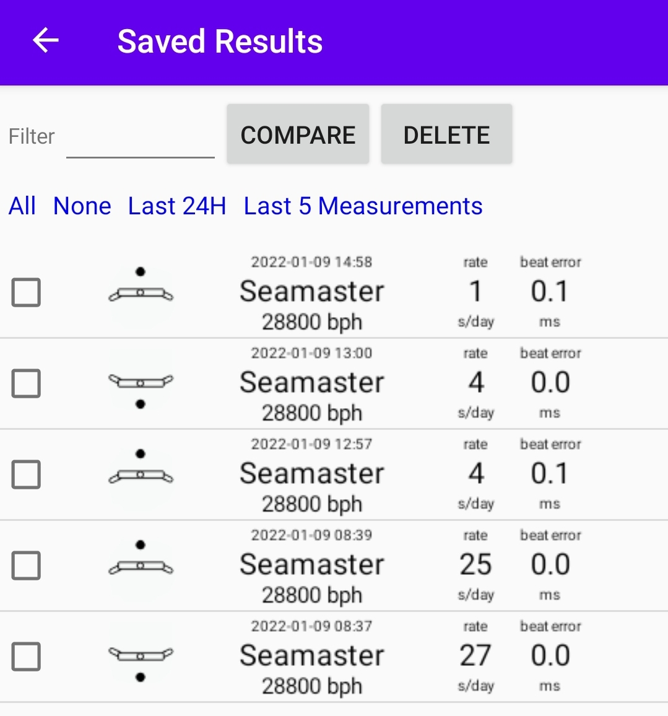Pick Last 5 Measurements link
The height and width of the screenshot is (716, 668).
tap(363, 206)
